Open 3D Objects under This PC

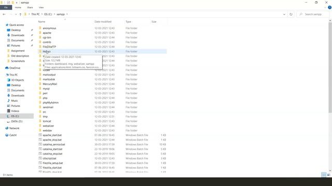[x=17, y=80]
